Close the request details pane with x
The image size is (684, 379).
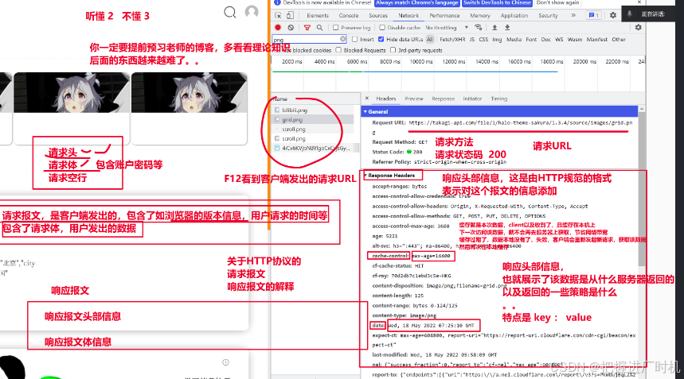click(x=367, y=99)
